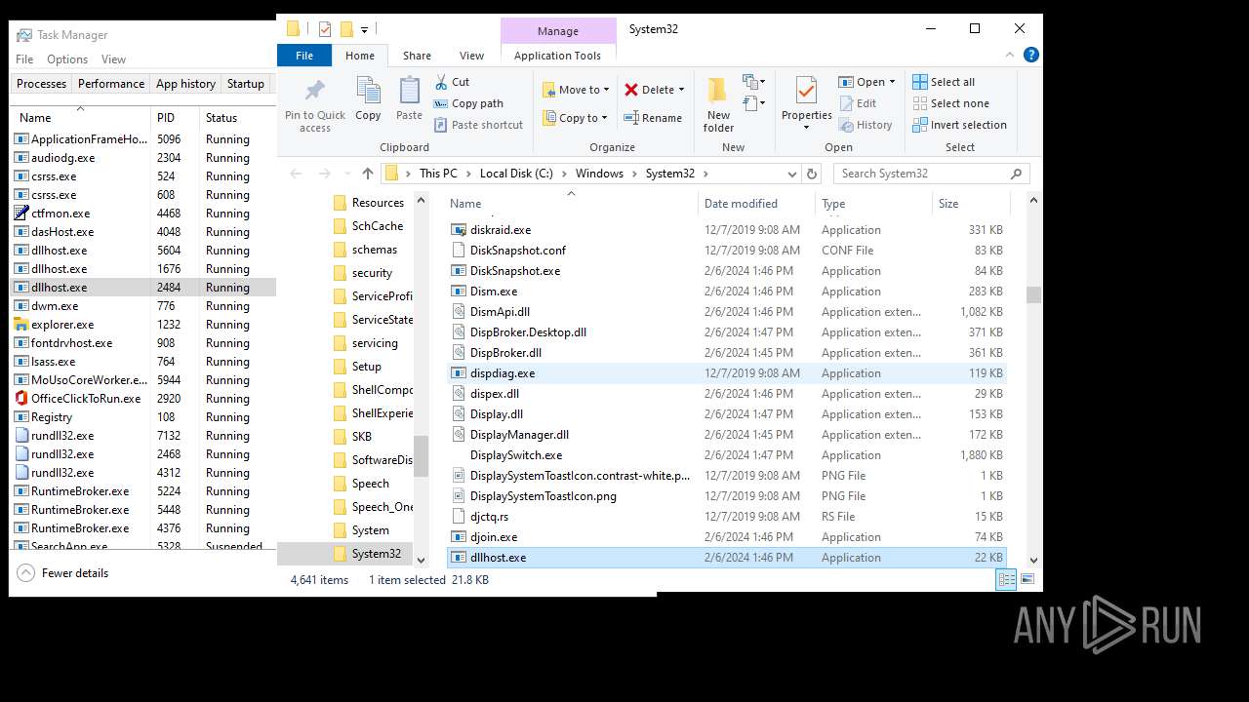Click the Back navigation arrow

point(296,174)
